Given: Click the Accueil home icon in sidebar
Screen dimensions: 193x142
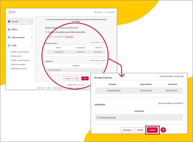Looking at the screenshot, I should [9, 21].
